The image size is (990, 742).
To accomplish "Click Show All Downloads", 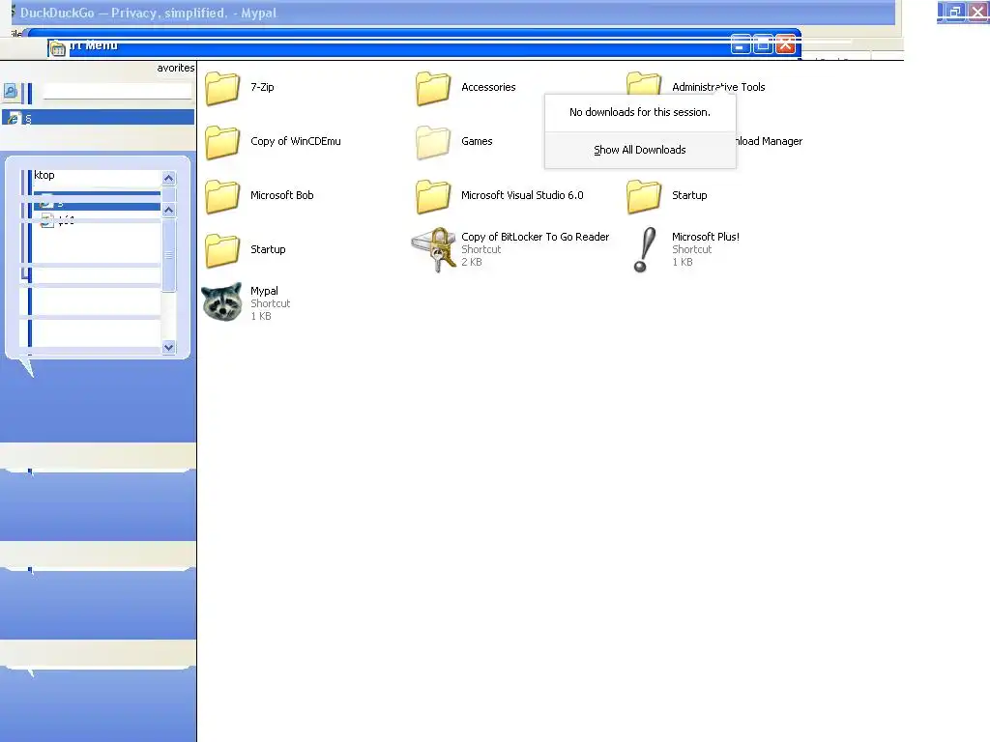I will (640, 150).
